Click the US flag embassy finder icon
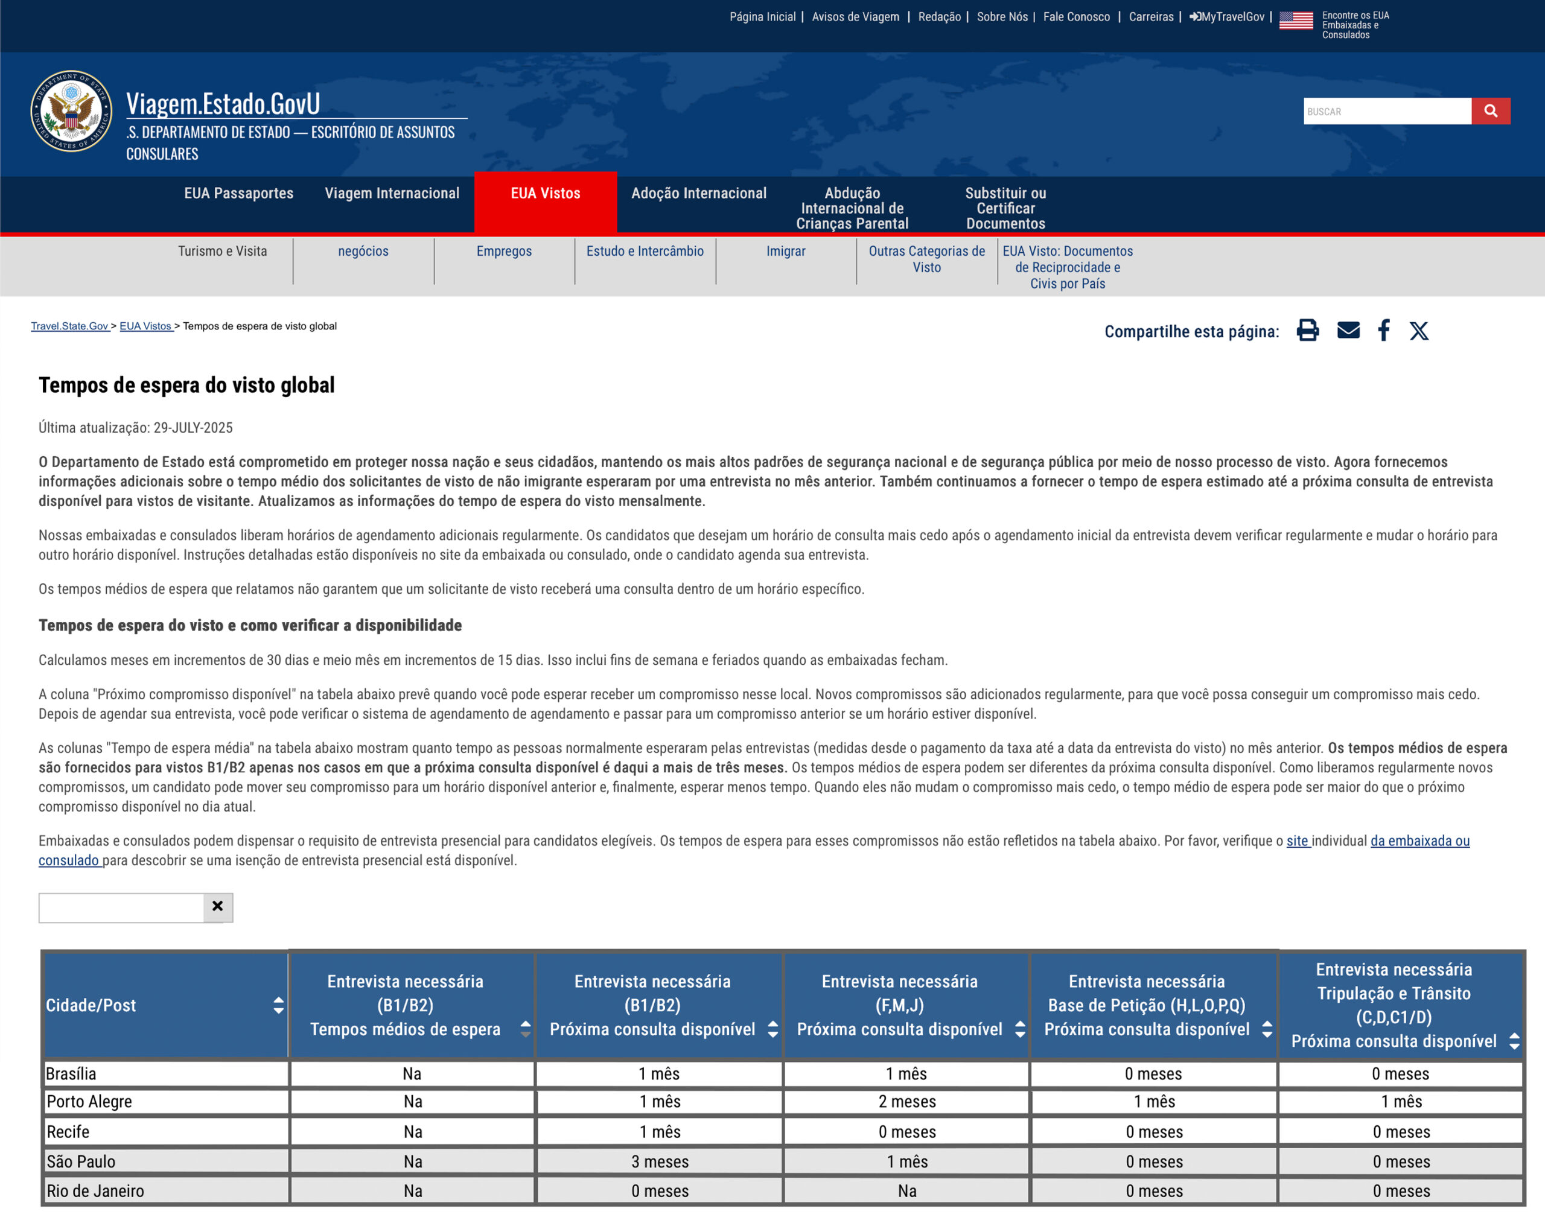The width and height of the screenshot is (1545, 1229). 1296,20
